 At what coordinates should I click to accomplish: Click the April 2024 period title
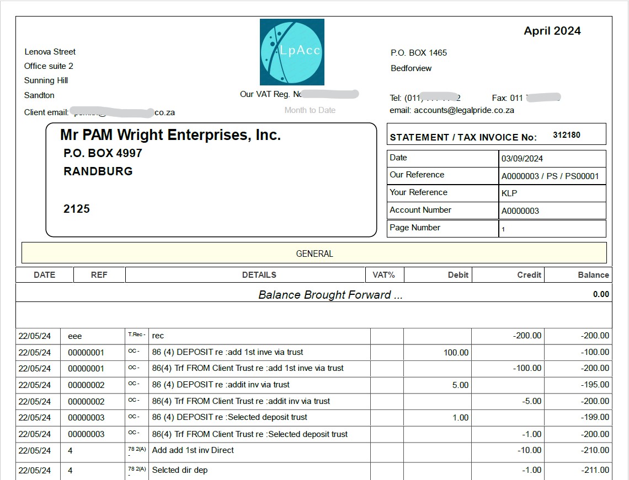[x=552, y=31]
